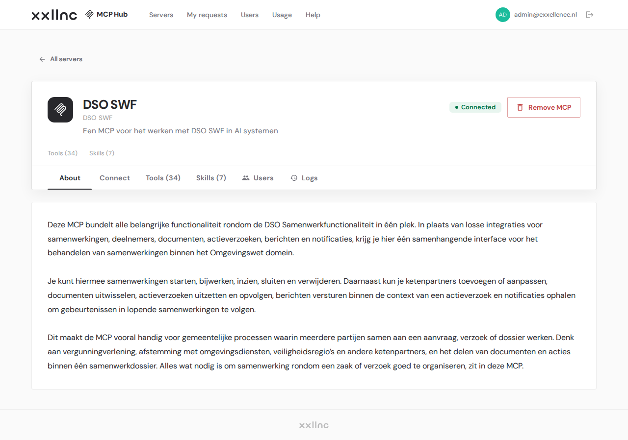Click the DSO SWF server logo icon
Screen dimensions: 628x440
tap(60, 110)
